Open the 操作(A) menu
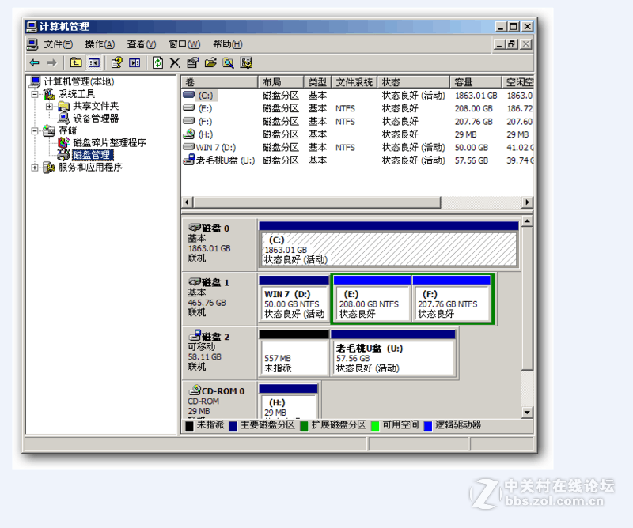 100,44
